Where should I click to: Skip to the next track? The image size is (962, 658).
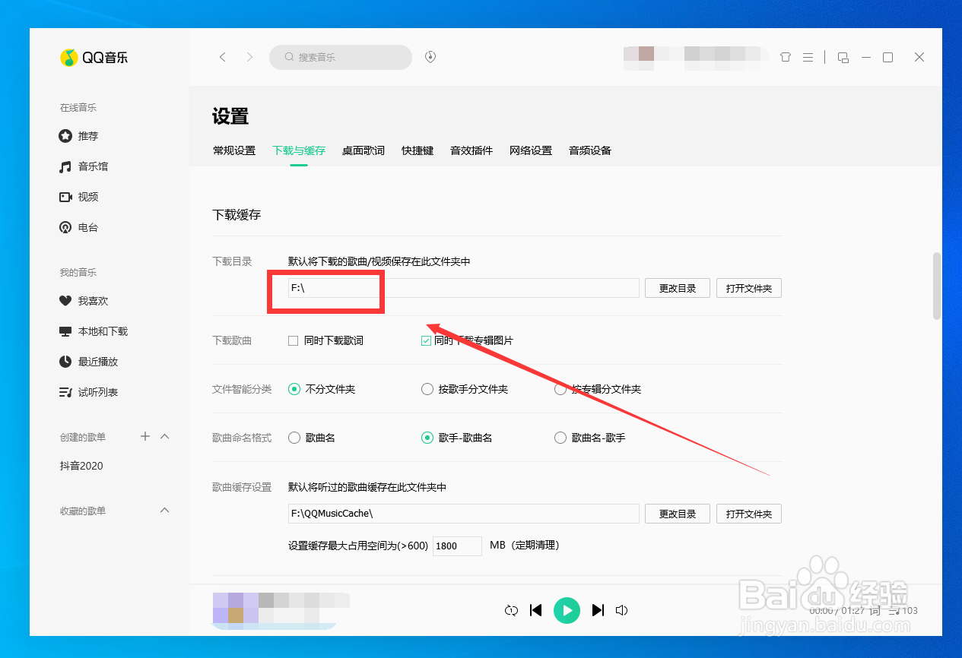tap(598, 610)
